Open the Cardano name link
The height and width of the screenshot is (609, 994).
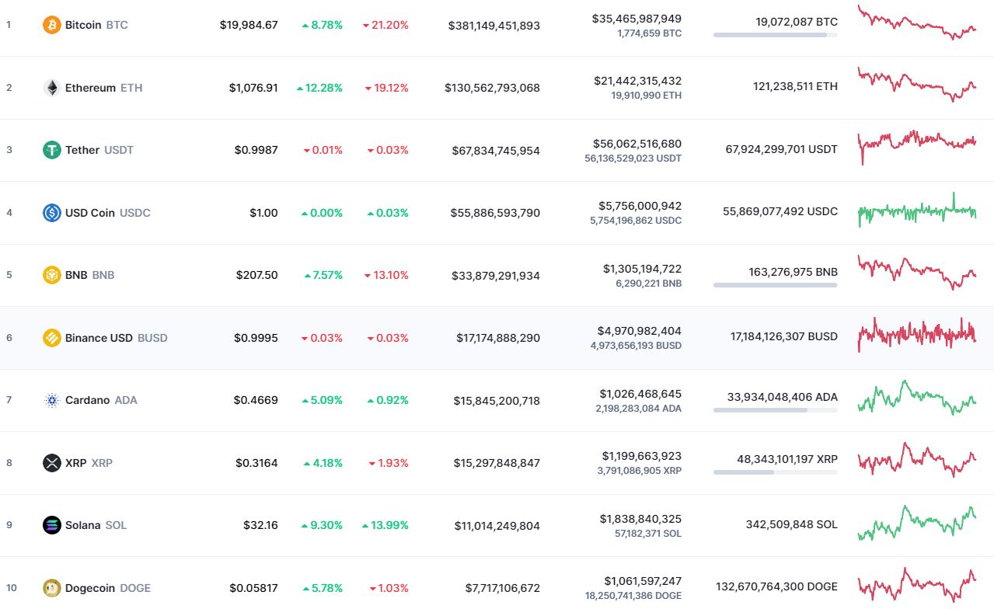coord(87,400)
